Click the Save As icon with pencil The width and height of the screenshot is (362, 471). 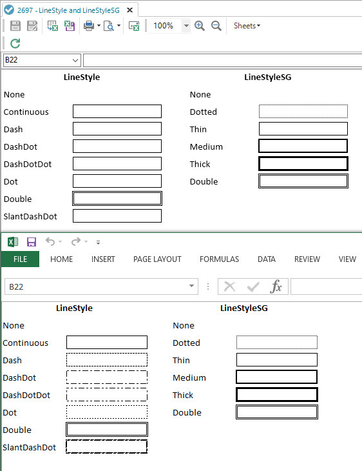(32, 26)
